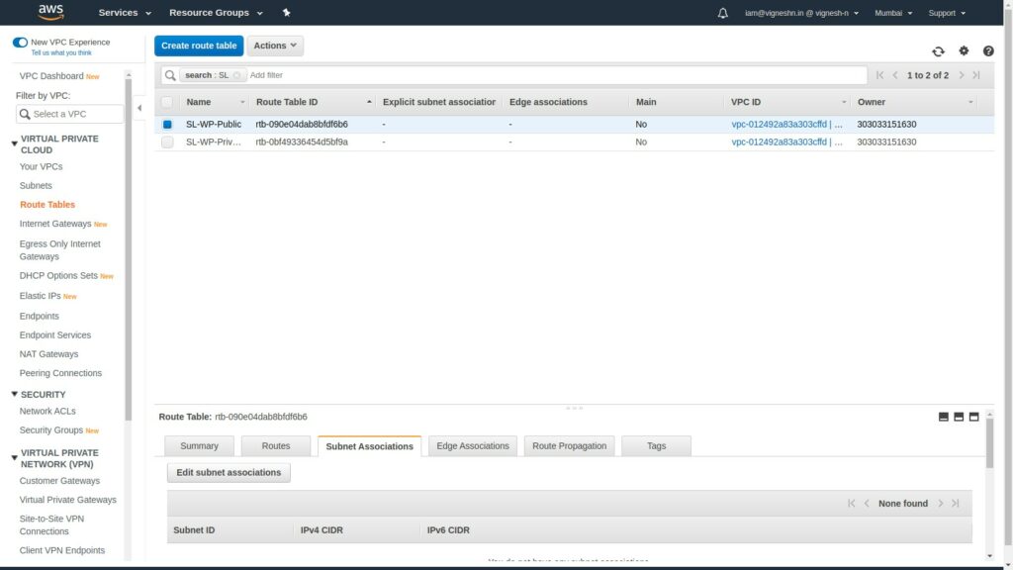Go to next page of subnet associations
The height and width of the screenshot is (570, 1013).
(x=941, y=504)
